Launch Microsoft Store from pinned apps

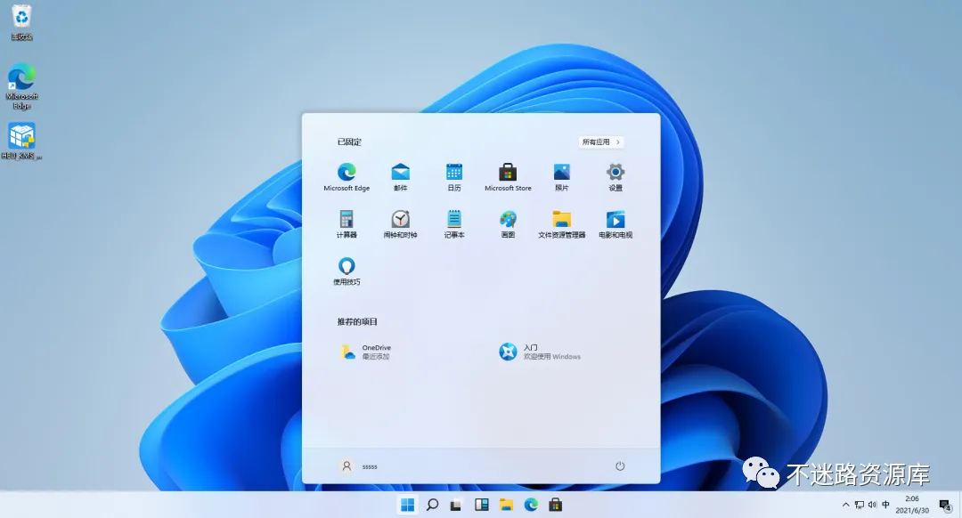pyautogui.click(x=508, y=177)
